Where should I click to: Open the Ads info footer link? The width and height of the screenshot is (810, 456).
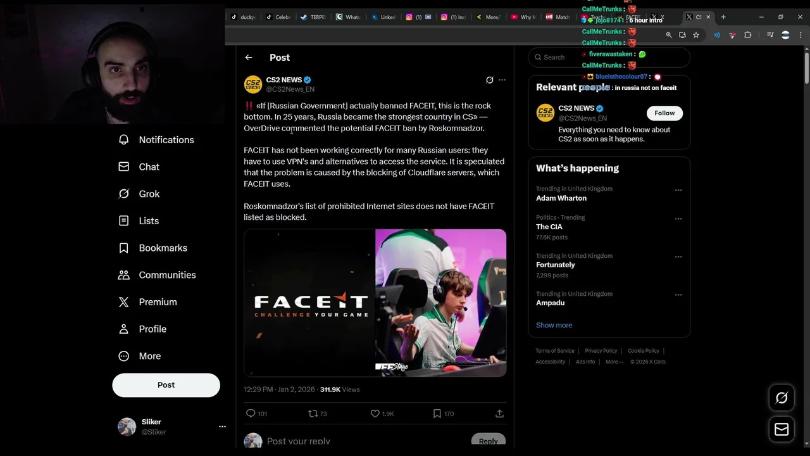click(585, 362)
